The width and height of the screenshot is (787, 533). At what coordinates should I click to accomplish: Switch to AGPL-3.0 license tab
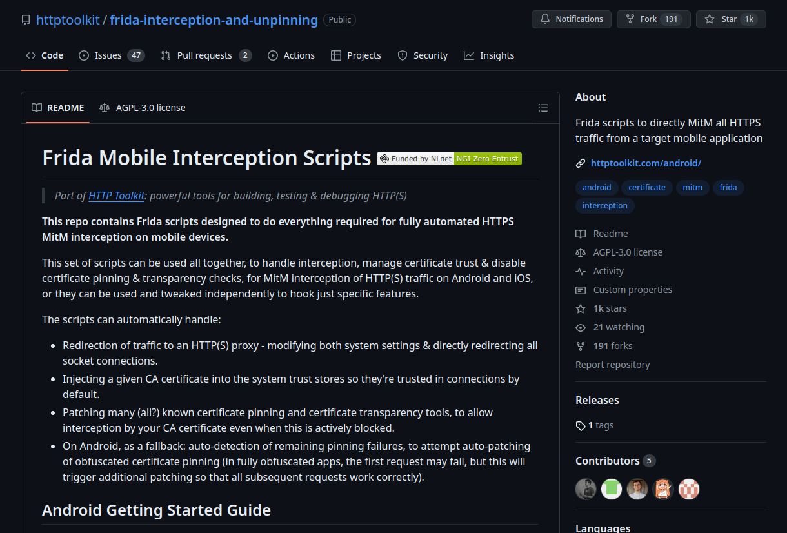(x=143, y=108)
